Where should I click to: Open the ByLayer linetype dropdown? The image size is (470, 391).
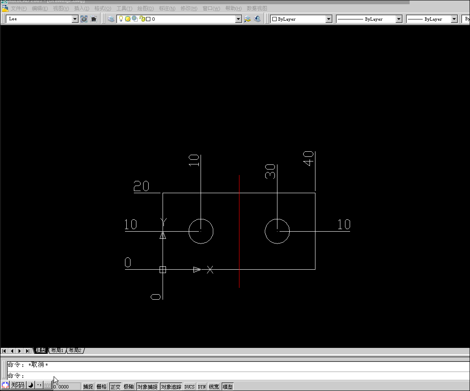pos(399,19)
